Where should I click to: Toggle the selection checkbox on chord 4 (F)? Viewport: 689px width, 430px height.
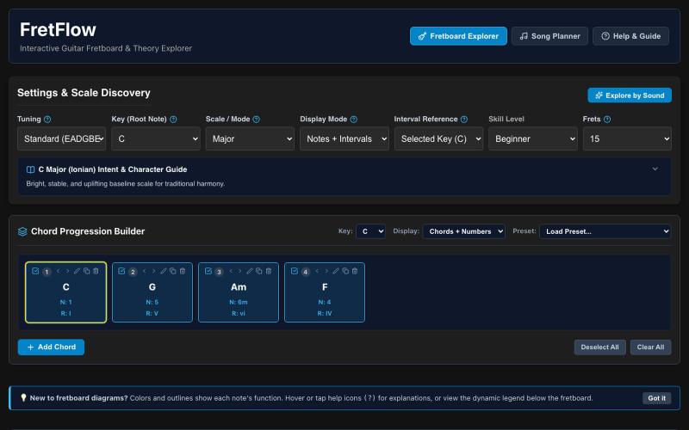coord(295,271)
